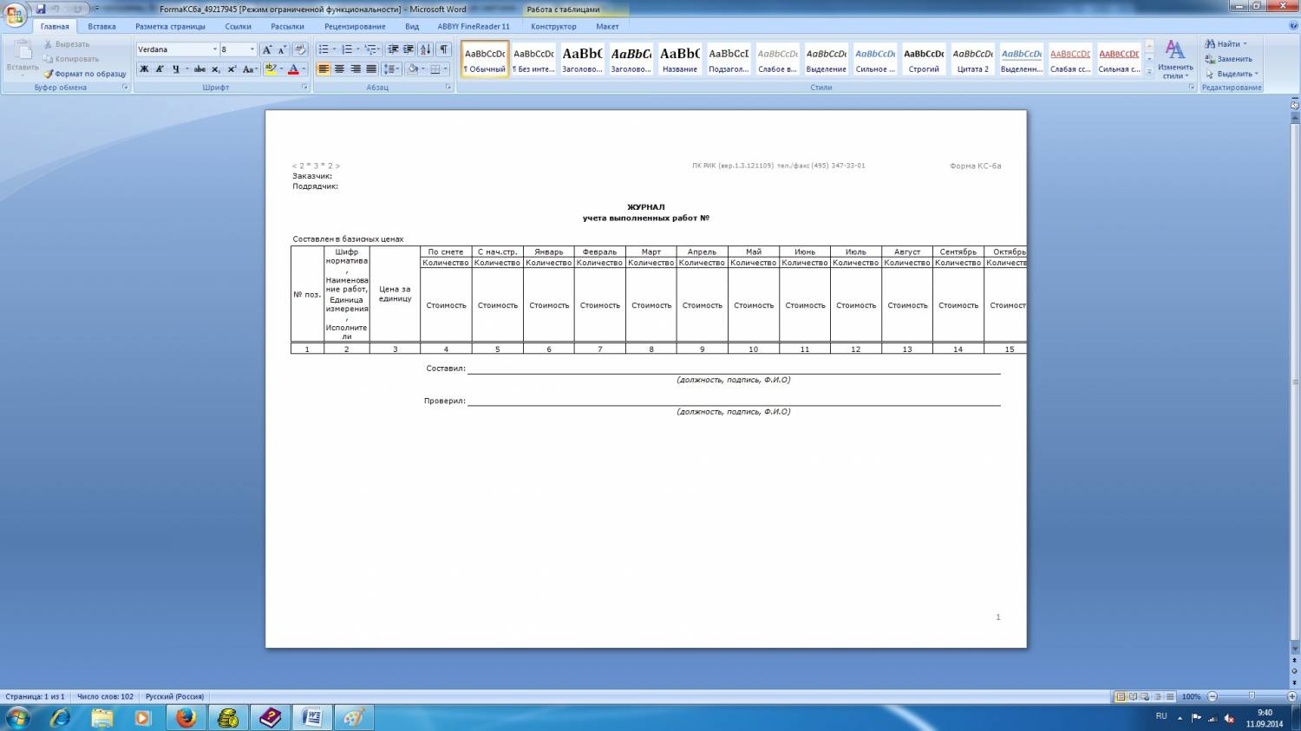Apply the Название style from the gallery
The height and width of the screenshot is (731, 1301).
[x=679, y=59]
